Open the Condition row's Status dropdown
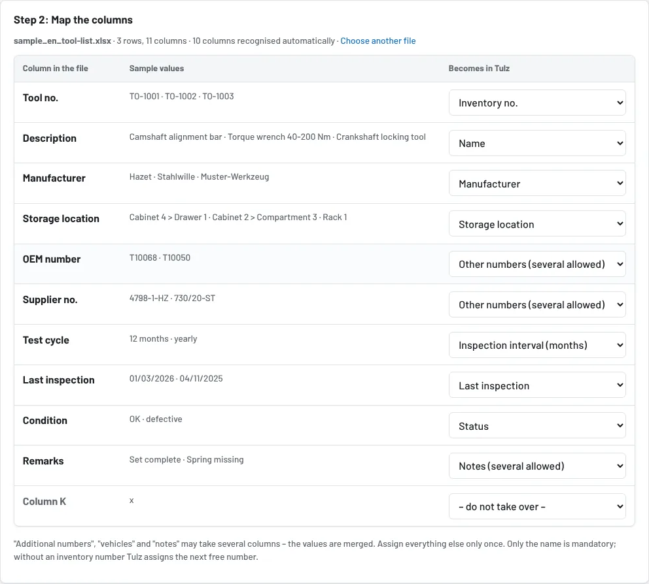The height and width of the screenshot is (584, 649). [537, 426]
